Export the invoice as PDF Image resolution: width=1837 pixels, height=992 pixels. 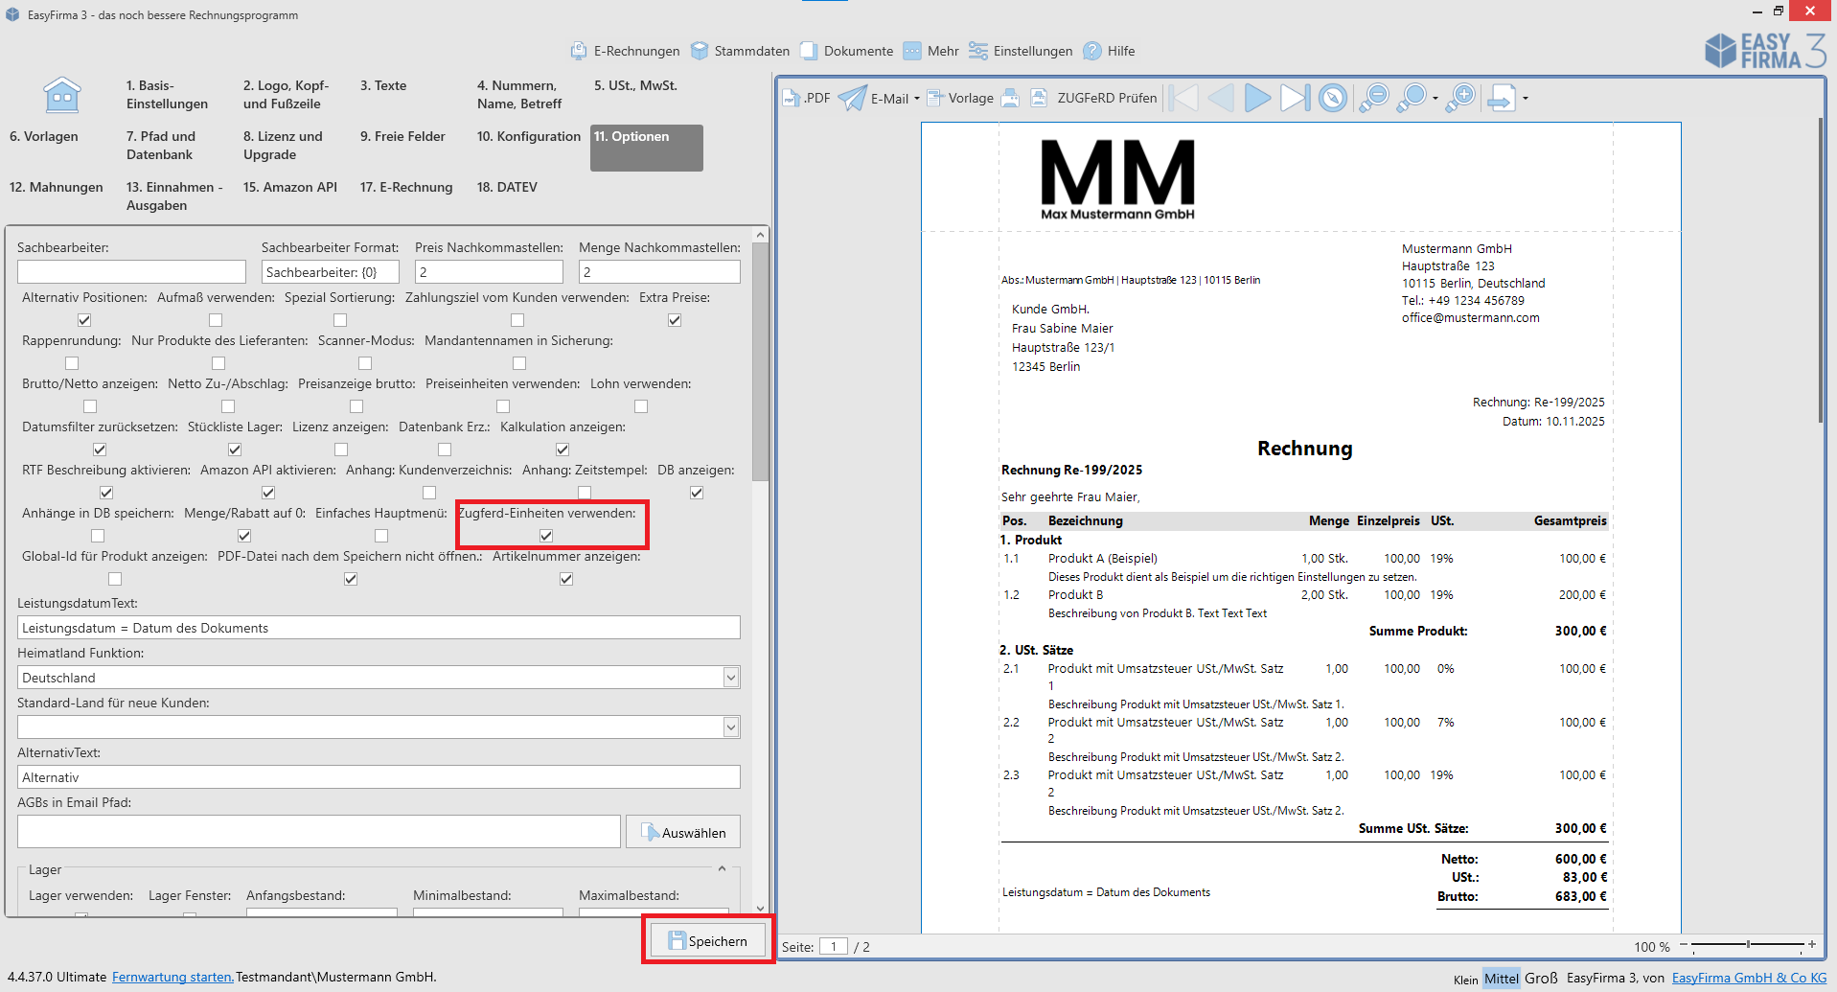[x=807, y=98]
